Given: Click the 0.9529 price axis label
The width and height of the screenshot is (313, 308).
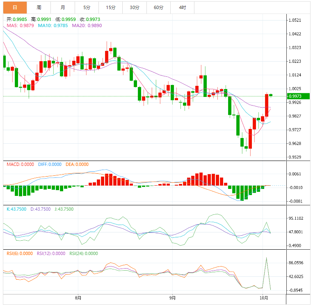Looking at the screenshot, I should [295, 157].
